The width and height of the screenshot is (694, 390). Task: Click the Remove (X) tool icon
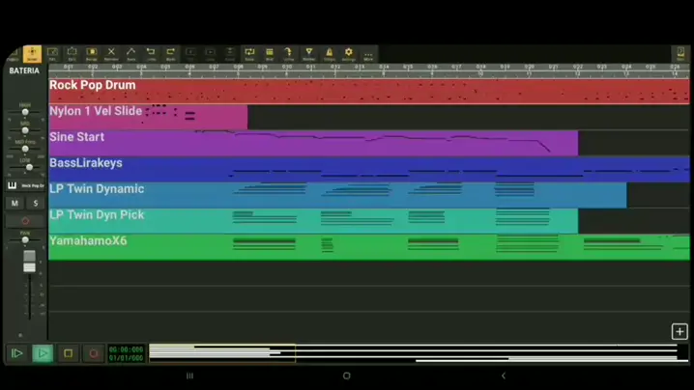click(x=111, y=53)
